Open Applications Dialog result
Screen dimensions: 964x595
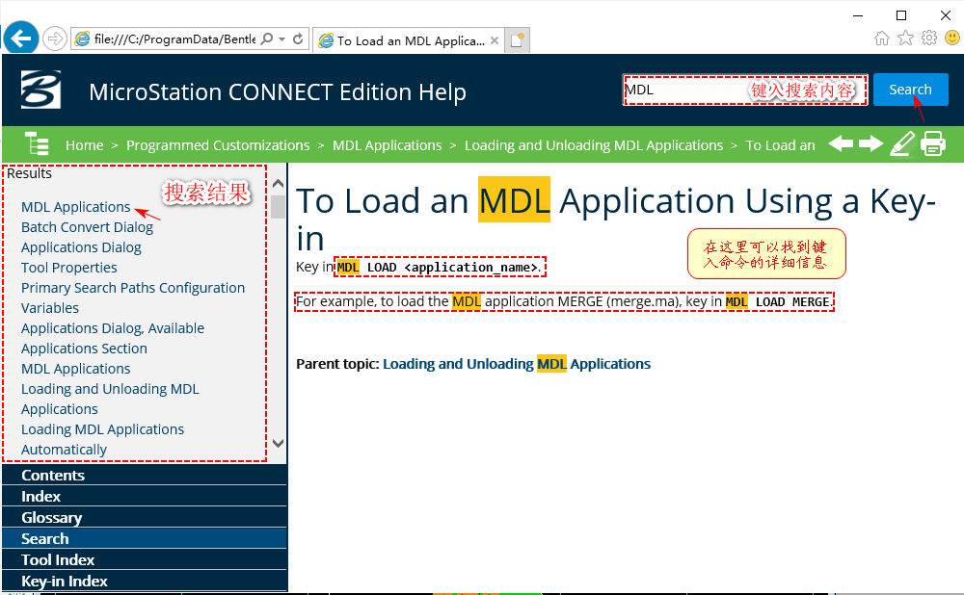81,247
